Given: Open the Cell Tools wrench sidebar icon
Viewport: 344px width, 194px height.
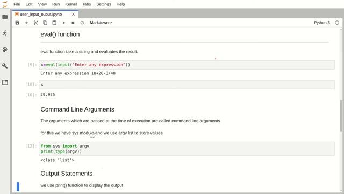Looking at the screenshot, I should [x=5, y=66].
